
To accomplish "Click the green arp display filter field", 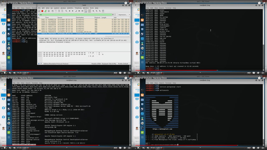I will click(75, 15).
